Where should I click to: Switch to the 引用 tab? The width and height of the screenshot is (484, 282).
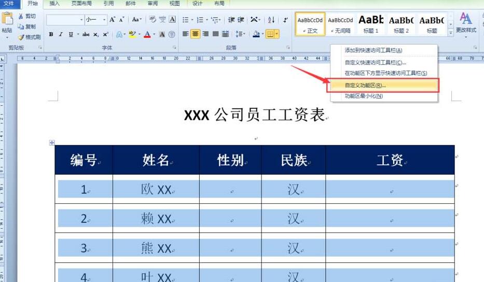click(108, 4)
